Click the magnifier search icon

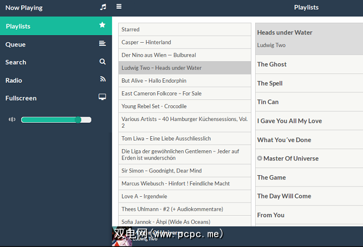(102, 62)
